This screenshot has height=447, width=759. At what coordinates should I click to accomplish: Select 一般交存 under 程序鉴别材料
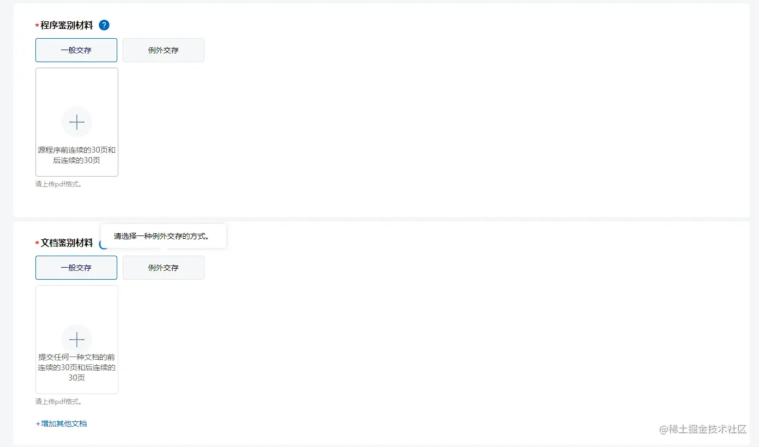pyautogui.click(x=76, y=50)
